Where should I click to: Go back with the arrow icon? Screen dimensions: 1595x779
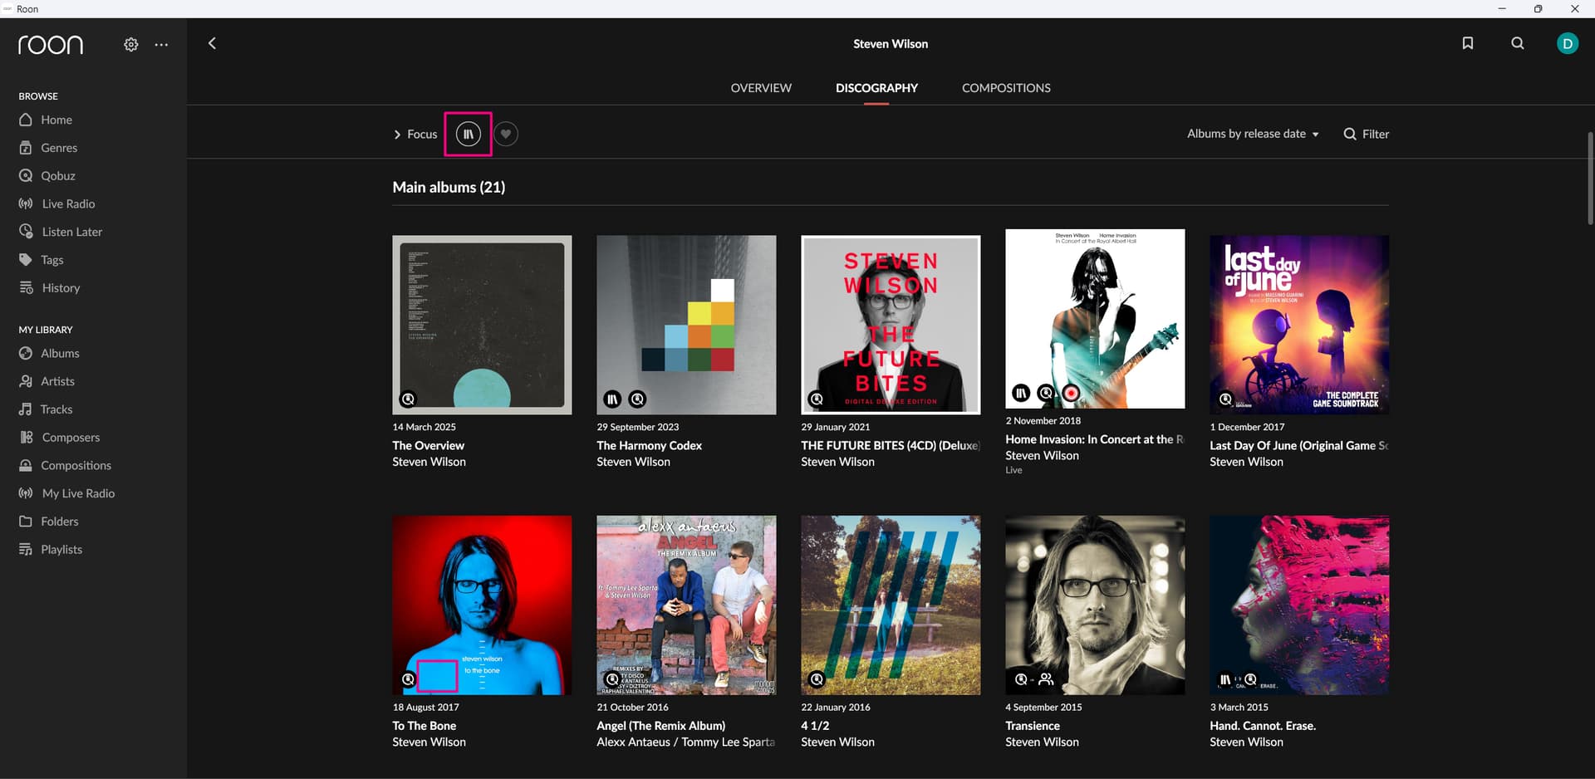(x=212, y=43)
